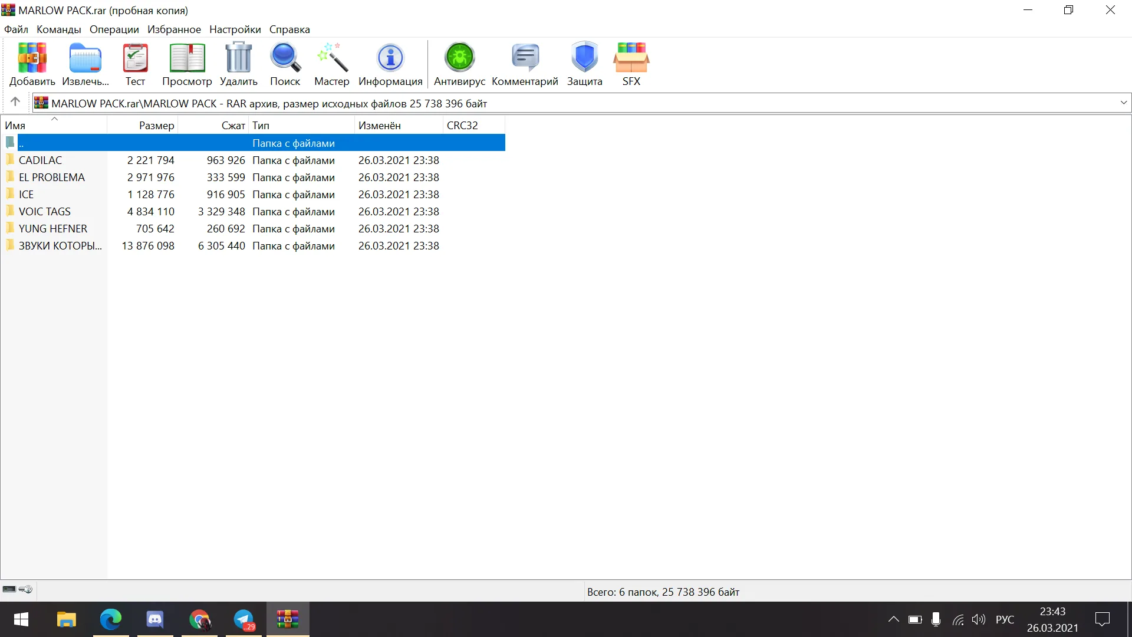1132x637 pixels.
Task: Click the drive/password status bar icon
Action: tap(17, 589)
